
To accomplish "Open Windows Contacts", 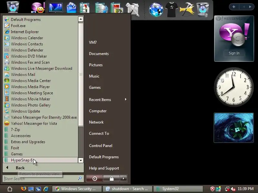I will [x=40, y=44].
